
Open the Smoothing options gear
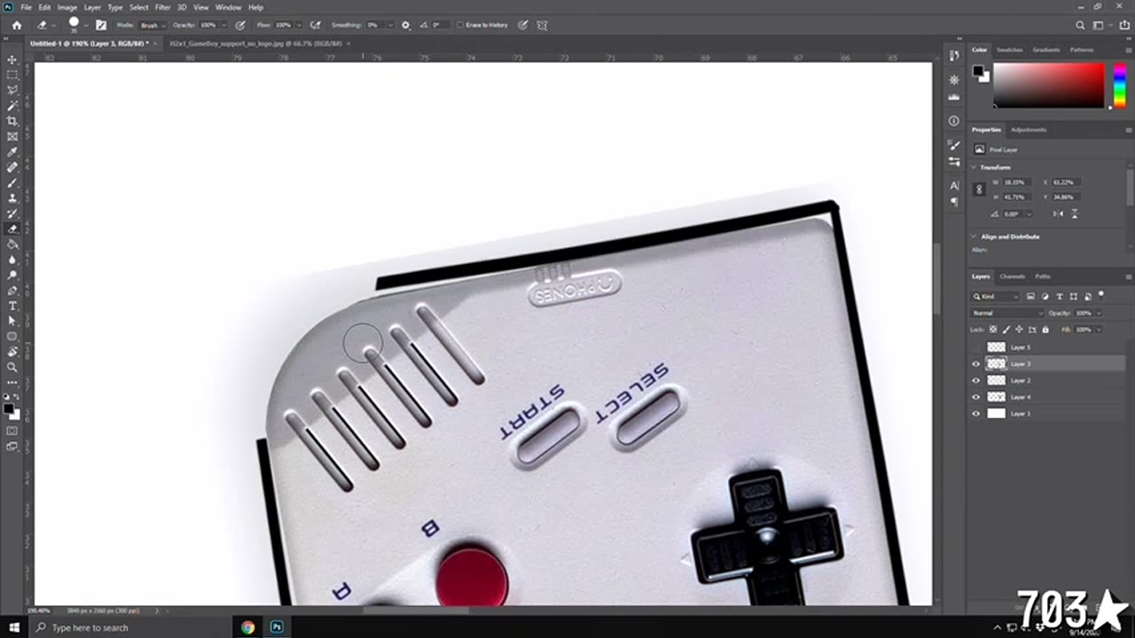coord(406,25)
